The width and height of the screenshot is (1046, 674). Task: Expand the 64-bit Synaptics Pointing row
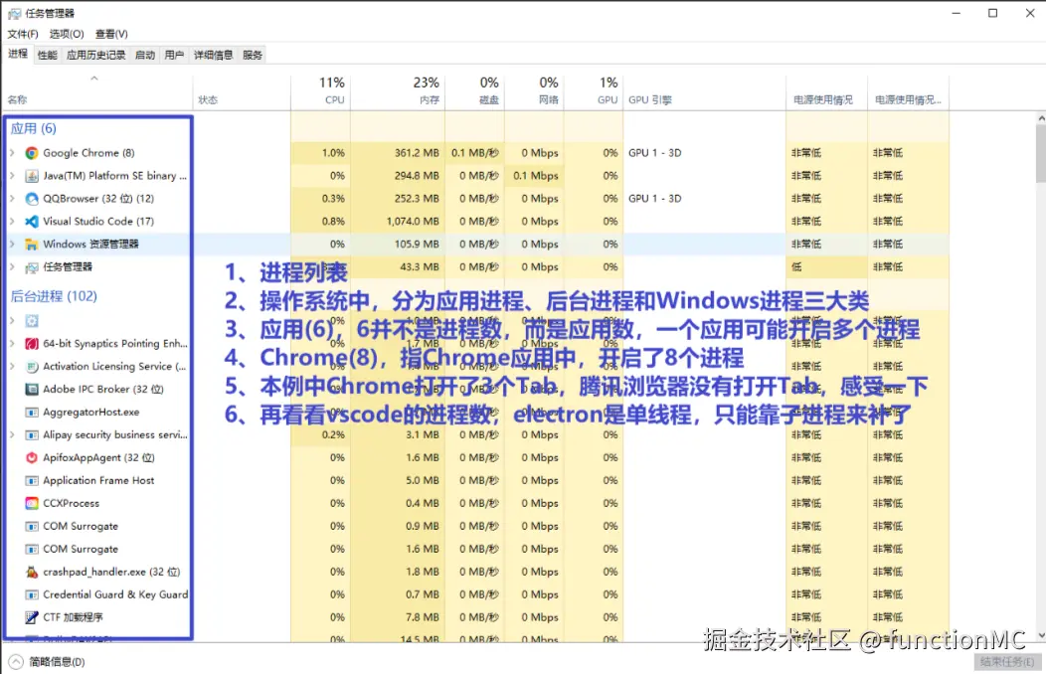(12, 344)
